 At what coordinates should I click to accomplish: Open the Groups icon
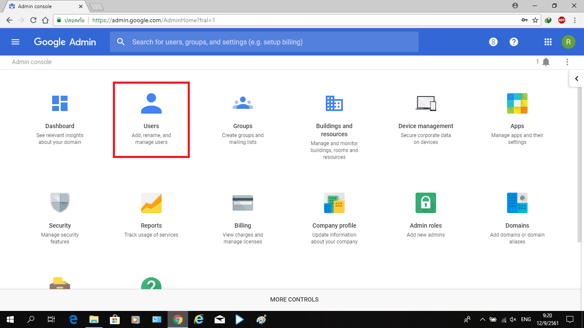tap(243, 103)
